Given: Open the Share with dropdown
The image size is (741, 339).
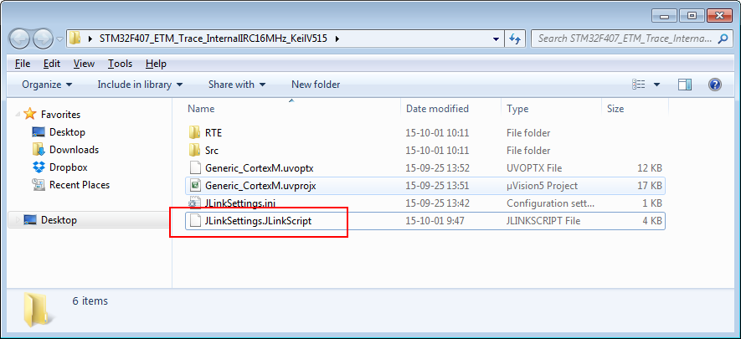Looking at the screenshot, I should coord(237,85).
